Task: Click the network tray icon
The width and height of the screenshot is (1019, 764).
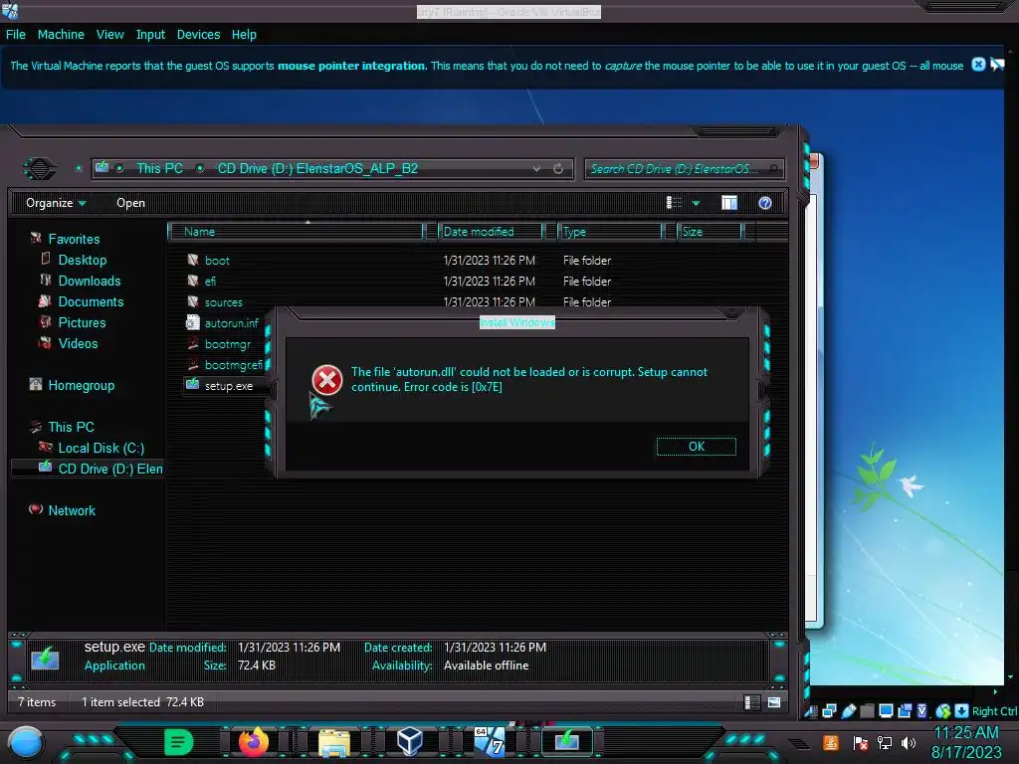Action: pos(885,742)
